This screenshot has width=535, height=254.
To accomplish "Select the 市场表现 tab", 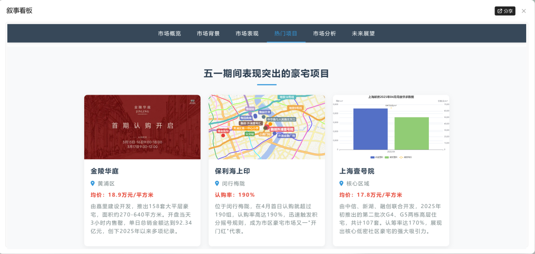I will coord(247,33).
